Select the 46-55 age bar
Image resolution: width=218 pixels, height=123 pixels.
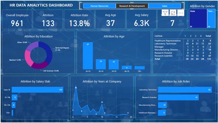click(127, 68)
